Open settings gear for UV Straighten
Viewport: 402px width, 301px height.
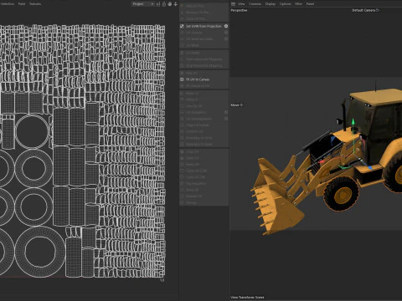(226, 112)
